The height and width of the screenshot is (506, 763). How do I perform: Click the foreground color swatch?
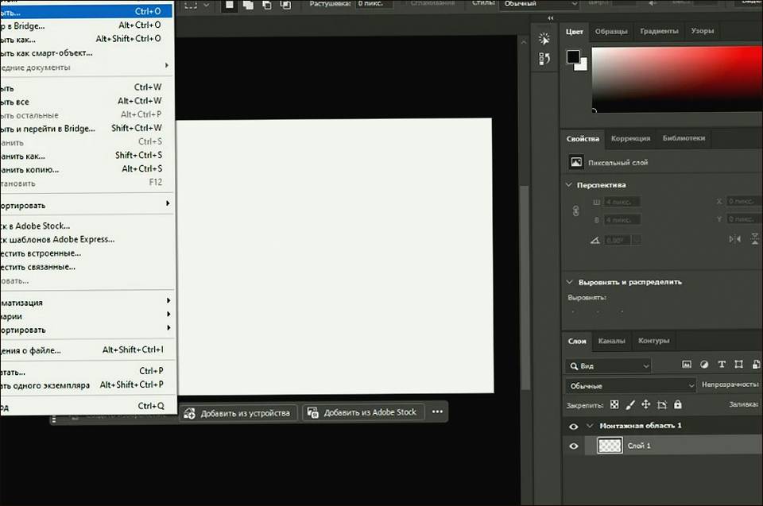point(573,57)
